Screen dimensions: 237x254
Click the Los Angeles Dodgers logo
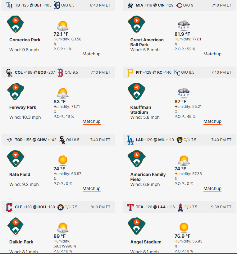(x=130, y=140)
